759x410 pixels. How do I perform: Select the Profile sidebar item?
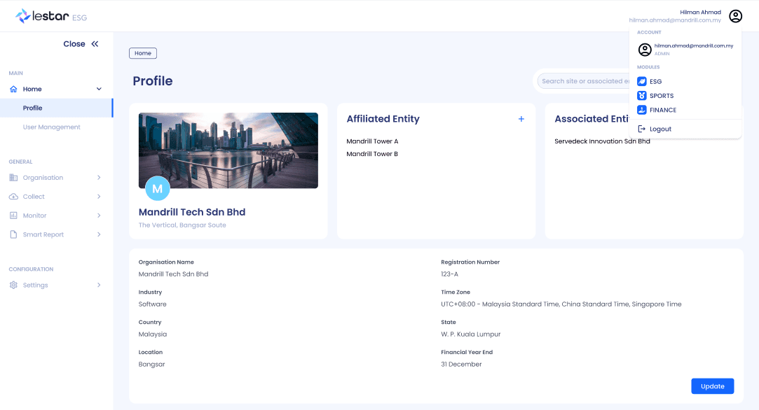(x=56, y=108)
